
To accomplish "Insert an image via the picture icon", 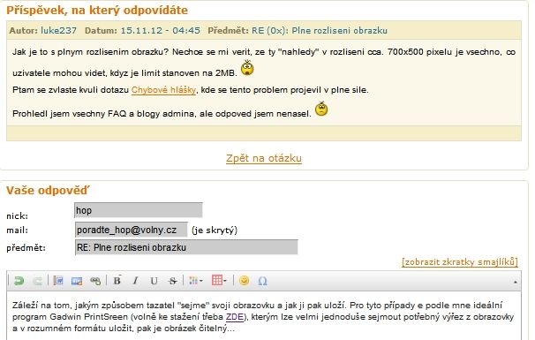I will pyautogui.click(x=77, y=281).
